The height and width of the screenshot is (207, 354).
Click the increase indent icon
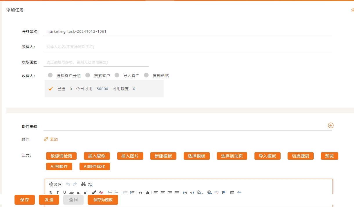click(132, 192)
